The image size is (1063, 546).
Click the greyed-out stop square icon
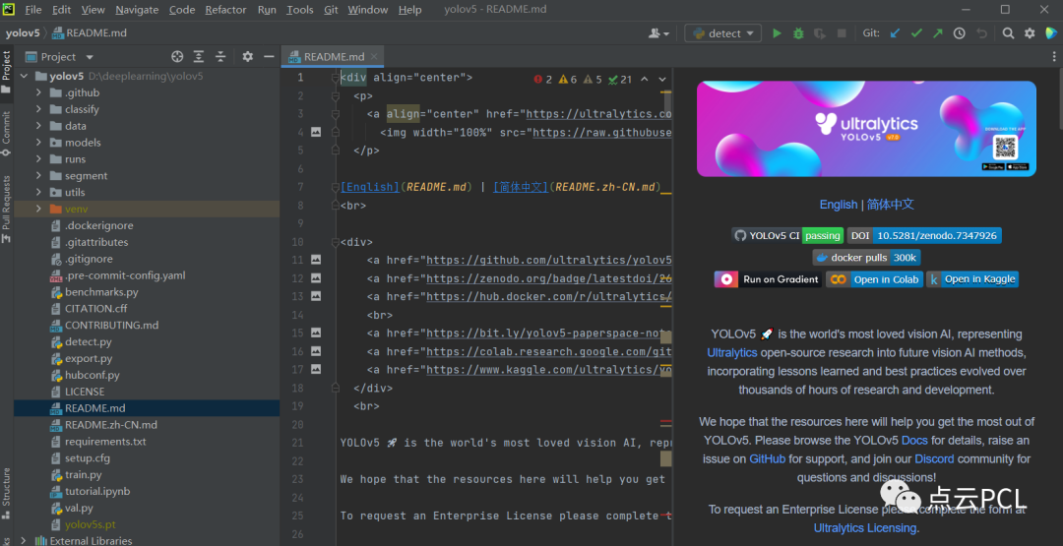point(842,33)
